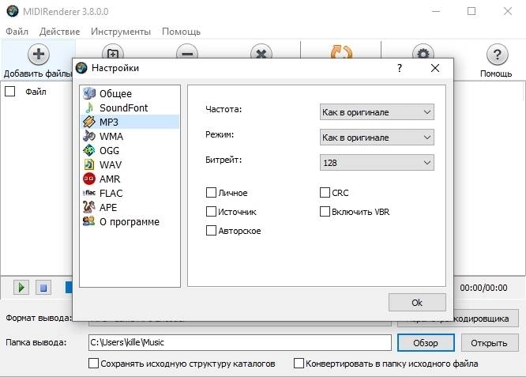Select the OGG settings category
The image size is (526, 377).
130,150
